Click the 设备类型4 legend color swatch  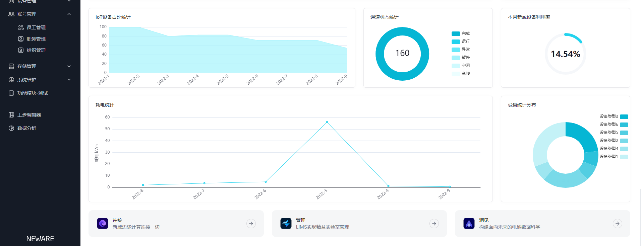tap(624, 149)
